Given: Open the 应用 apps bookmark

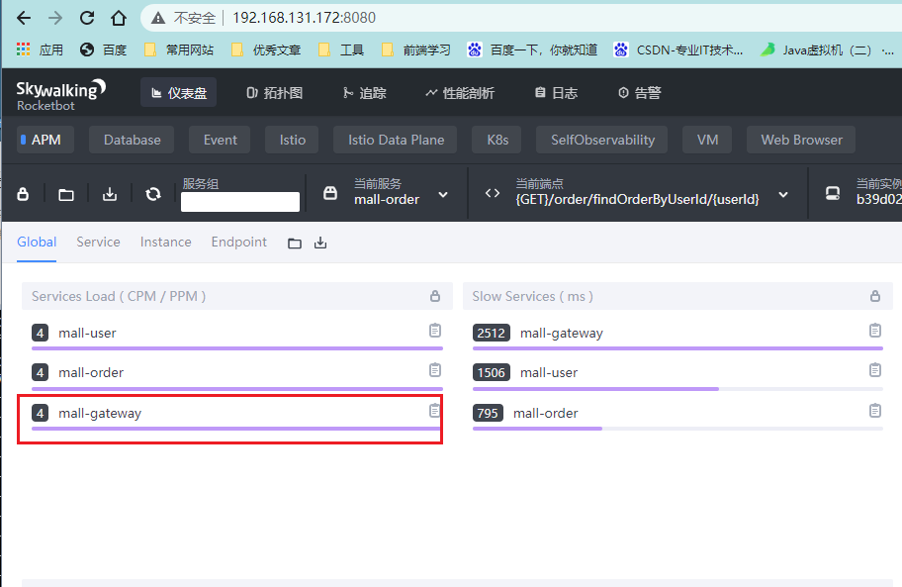Looking at the screenshot, I should tap(40, 50).
